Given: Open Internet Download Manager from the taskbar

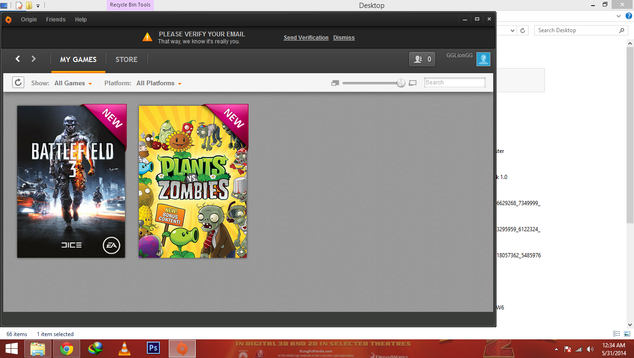Looking at the screenshot, I should pyautogui.click(x=96, y=349).
